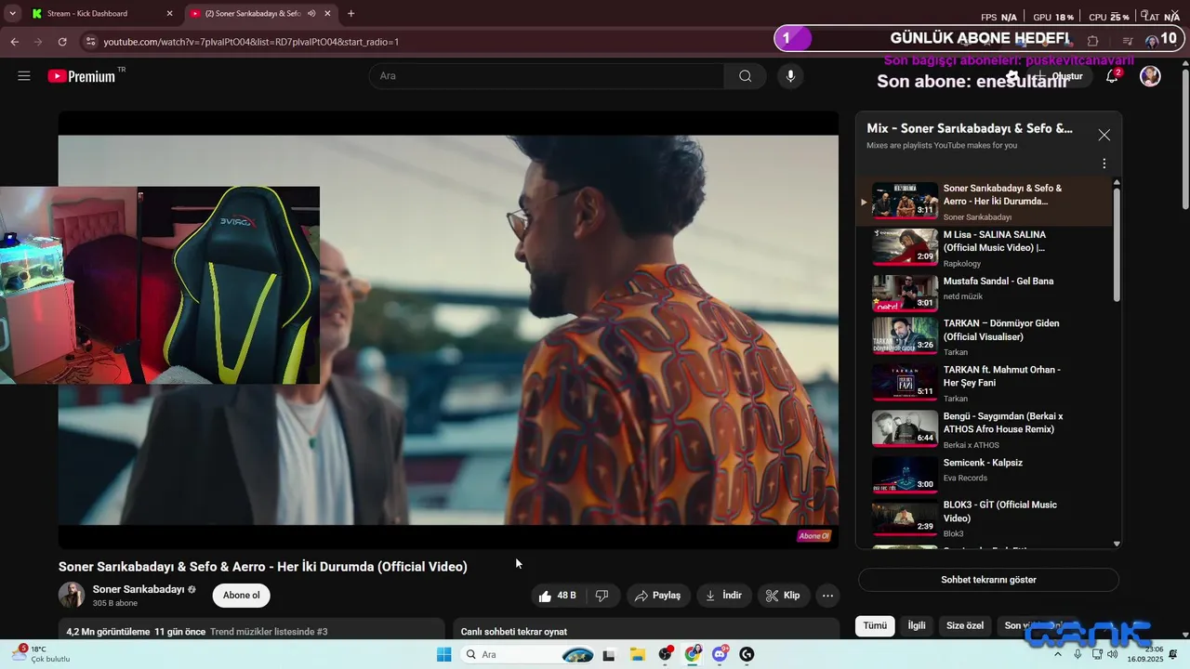Open the YouTube account avatar menu
1190x669 pixels.
(1150, 76)
